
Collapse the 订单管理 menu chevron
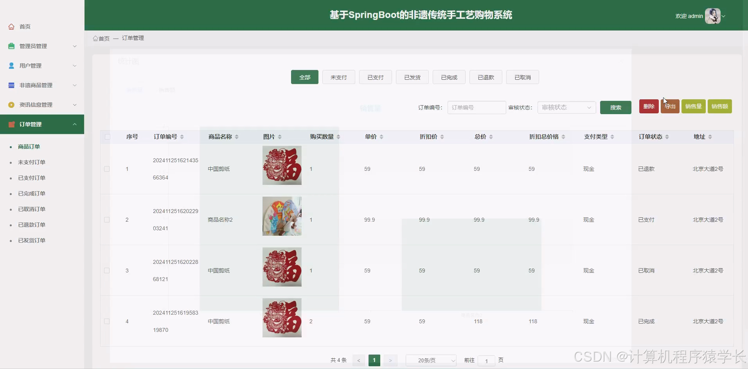pyautogui.click(x=74, y=124)
